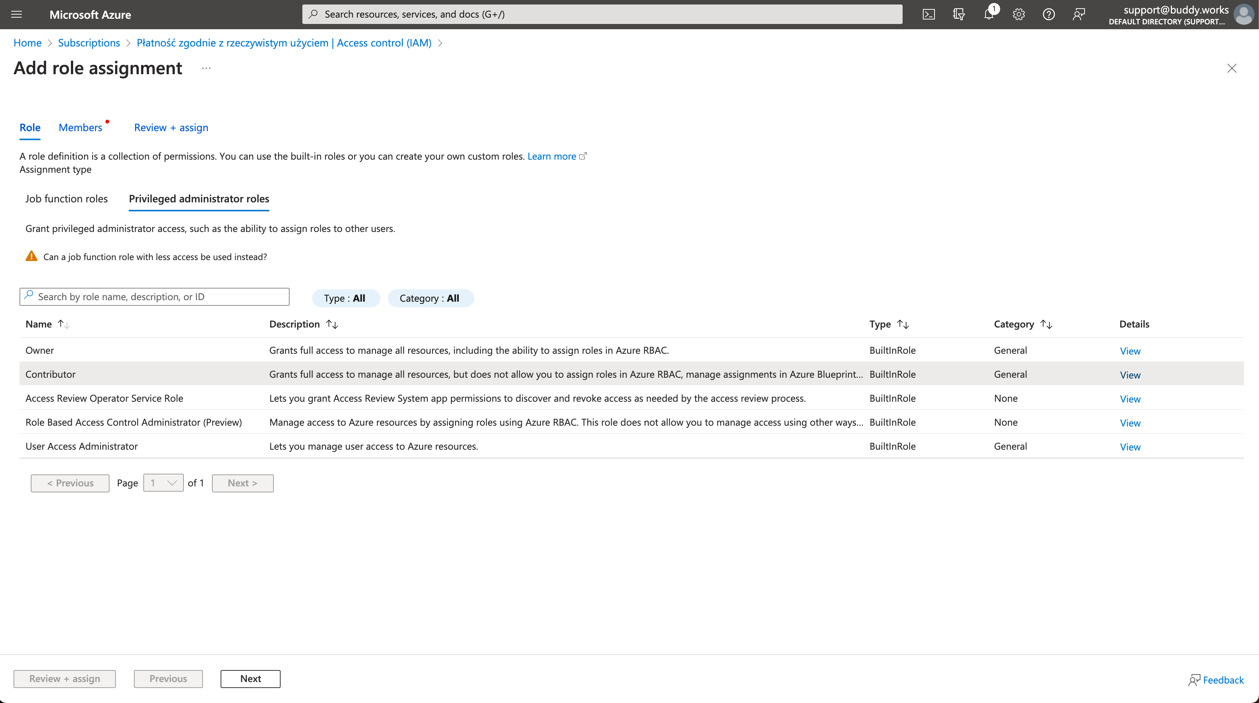1259x703 pixels.
Task: Expand the Category: All dropdown filter
Action: point(430,298)
